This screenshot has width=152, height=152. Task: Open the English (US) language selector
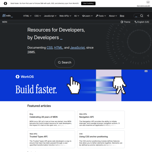142,22
